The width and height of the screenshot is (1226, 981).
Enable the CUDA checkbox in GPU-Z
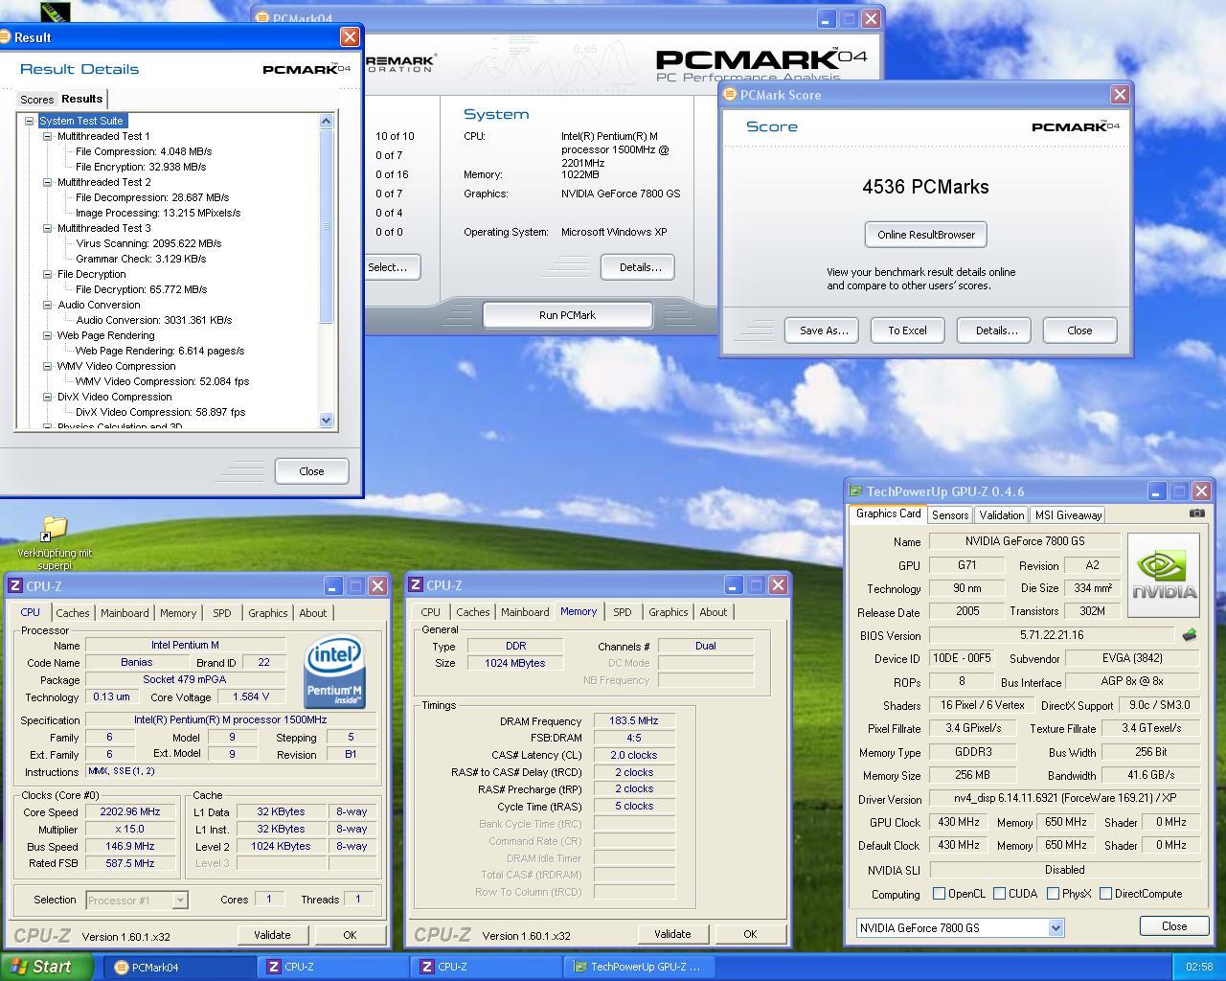pos(1000,894)
